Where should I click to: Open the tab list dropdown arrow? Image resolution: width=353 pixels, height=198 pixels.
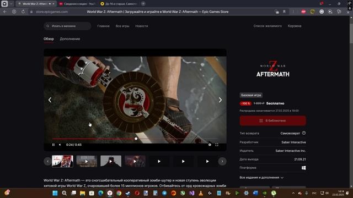[x=11, y=4]
